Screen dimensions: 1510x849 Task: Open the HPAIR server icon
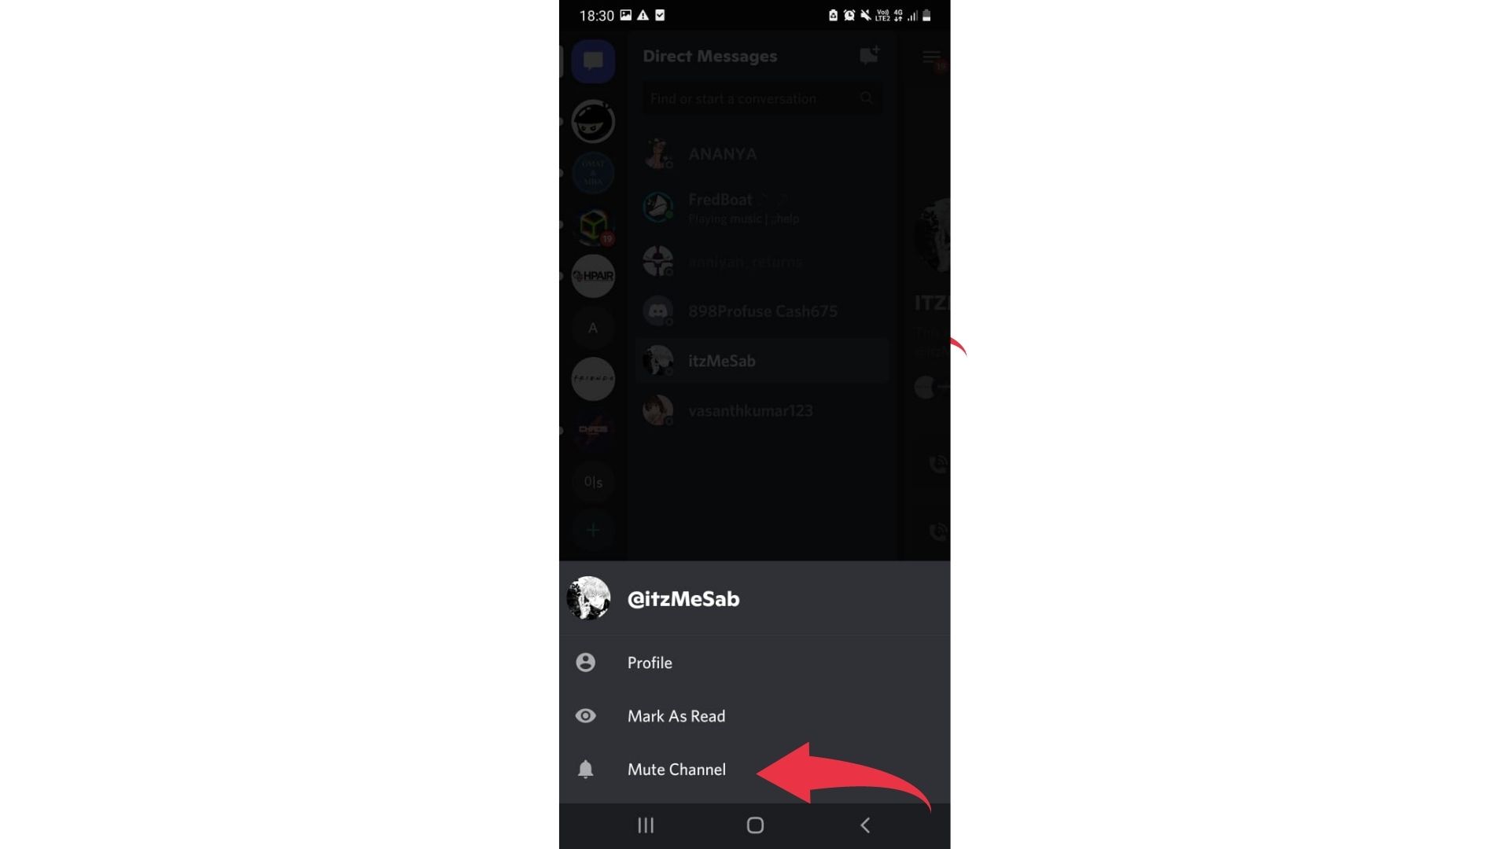pyautogui.click(x=592, y=276)
